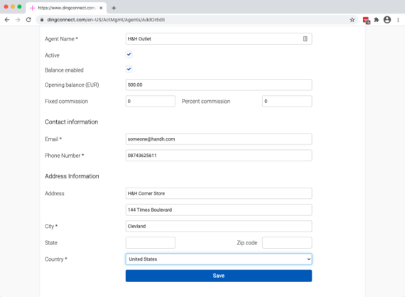The image size is (405, 297).
Task: Focus the Zip code input box
Action: 287,243
